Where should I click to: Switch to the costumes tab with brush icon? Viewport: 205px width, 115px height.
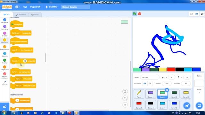[x=20, y=15]
